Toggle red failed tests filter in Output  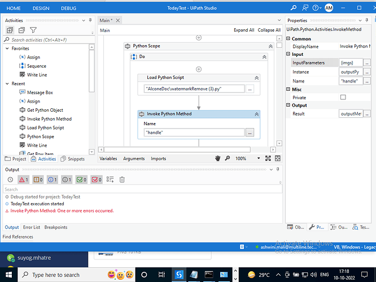(x=97, y=179)
